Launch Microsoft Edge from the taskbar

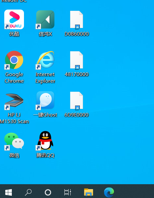[109, 192]
